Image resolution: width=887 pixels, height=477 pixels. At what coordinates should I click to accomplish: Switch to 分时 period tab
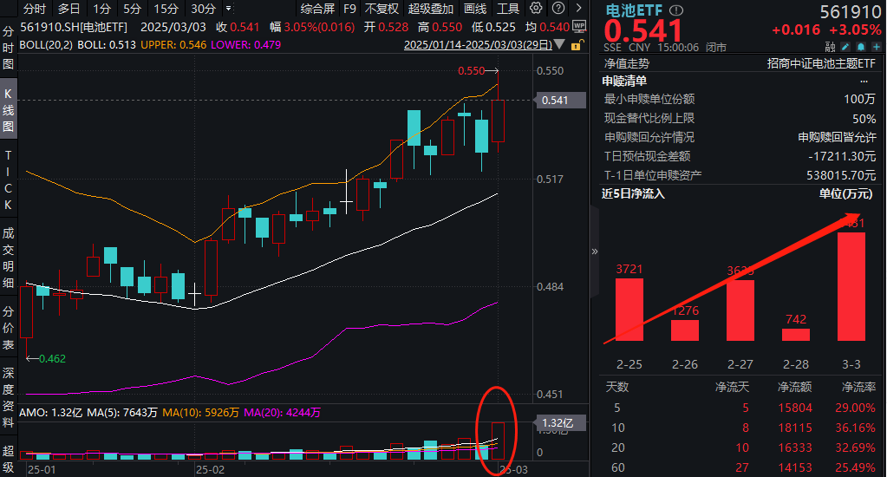(35, 9)
